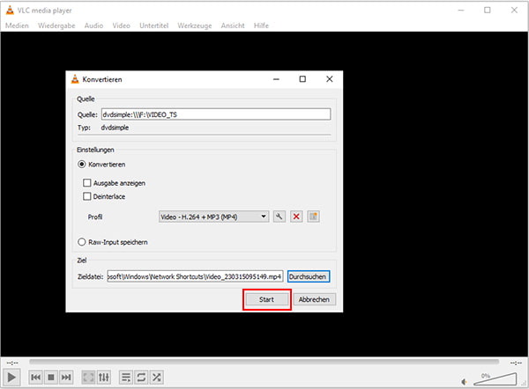Open the Wiedergabe menu
The height and width of the screenshot is (389, 529).
56,26
